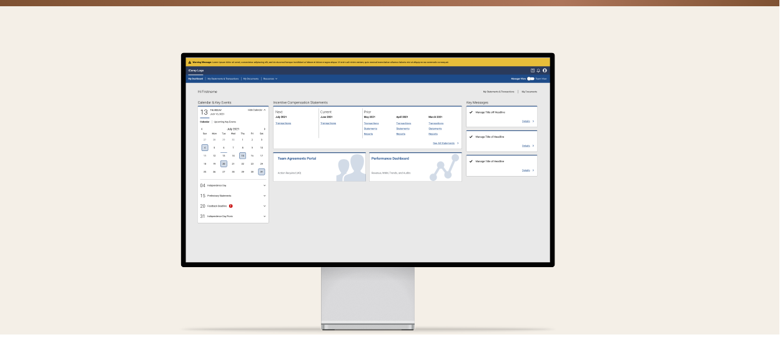Click the notifications bell icon

[x=538, y=71]
